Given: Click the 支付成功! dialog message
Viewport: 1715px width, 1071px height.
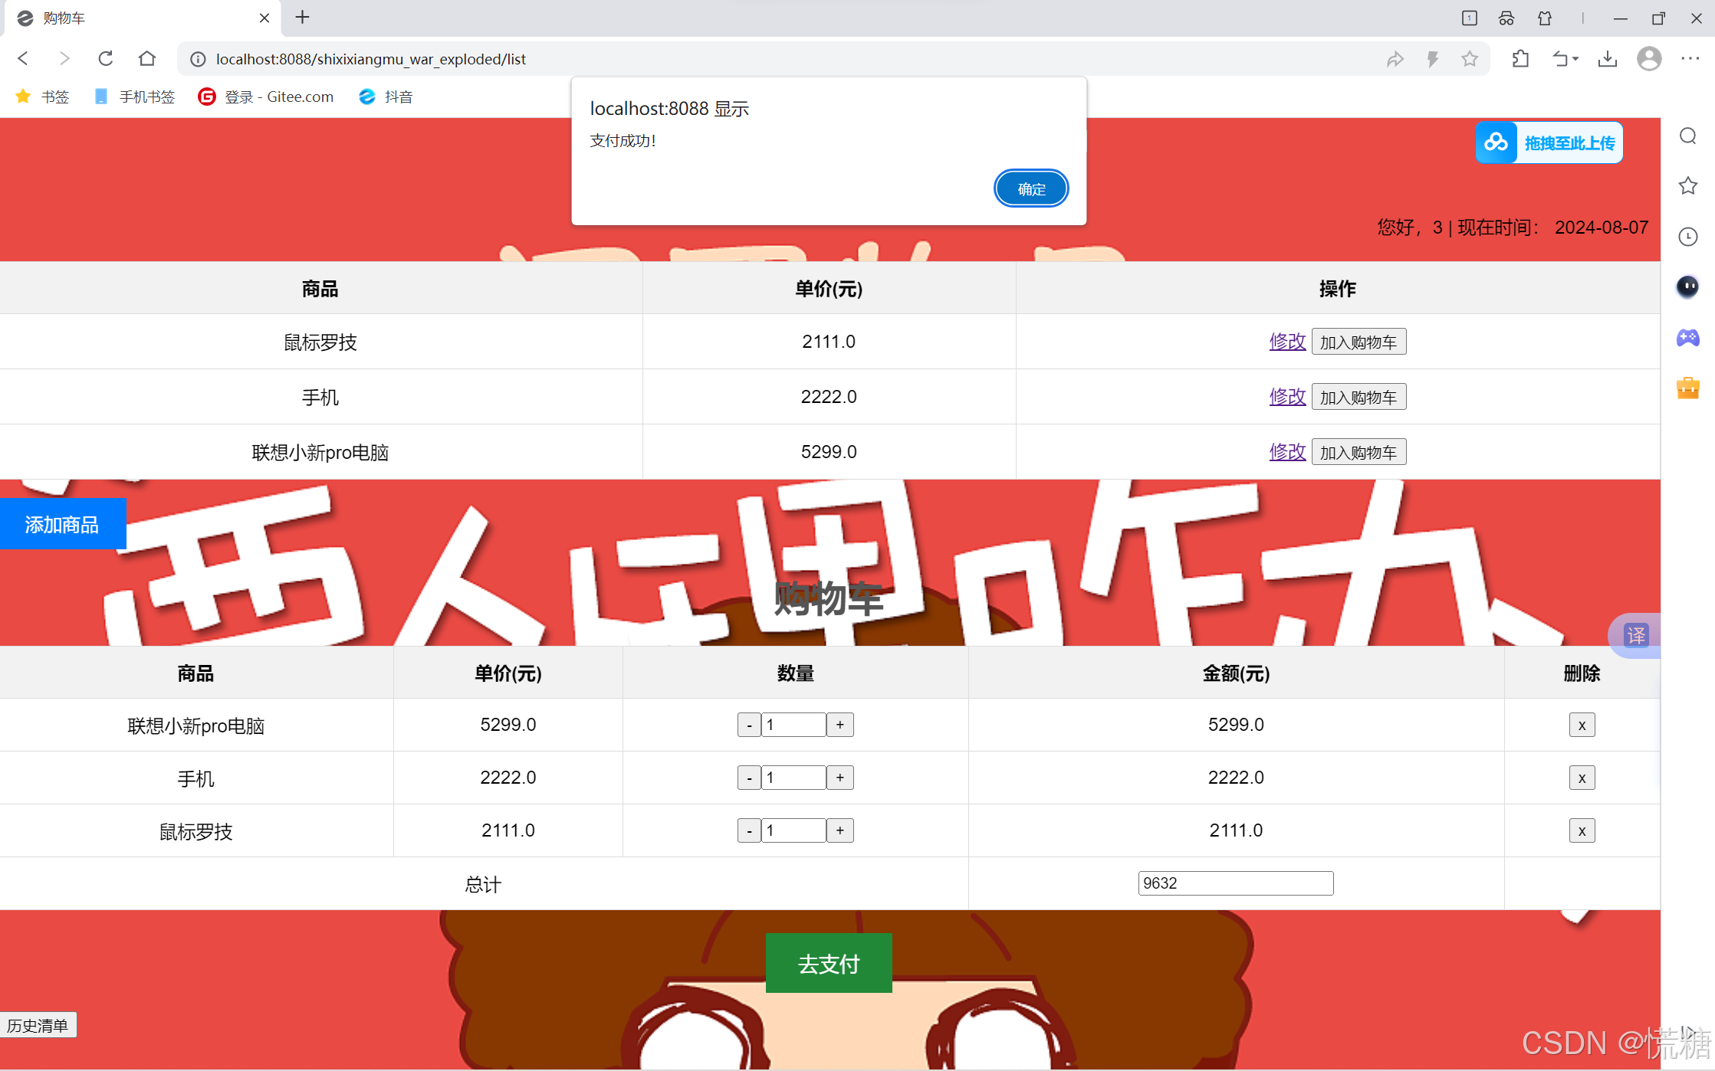Looking at the screenshot, I should pyautogui.click(x=623, y=141).
